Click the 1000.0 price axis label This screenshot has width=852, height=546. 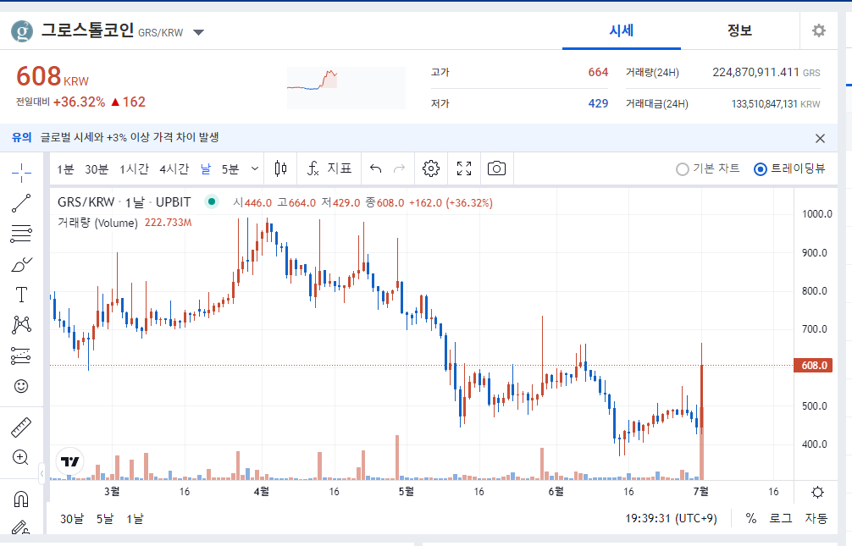pos(816,214)
